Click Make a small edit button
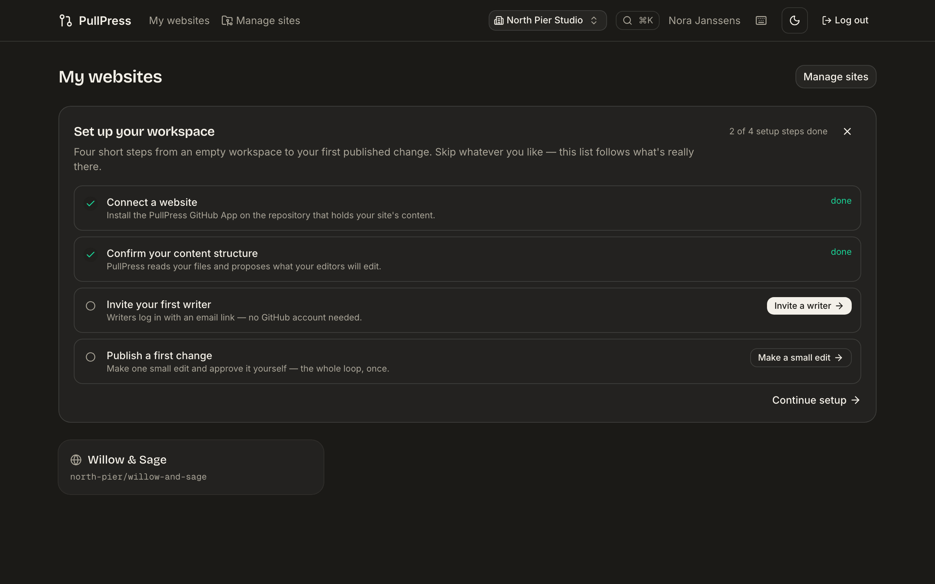The image size is (935, 584). coord(801,358)
